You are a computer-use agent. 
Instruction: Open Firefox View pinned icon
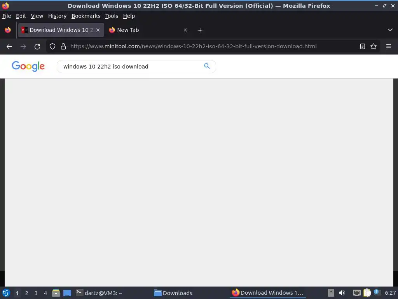[x=8, y=30]
